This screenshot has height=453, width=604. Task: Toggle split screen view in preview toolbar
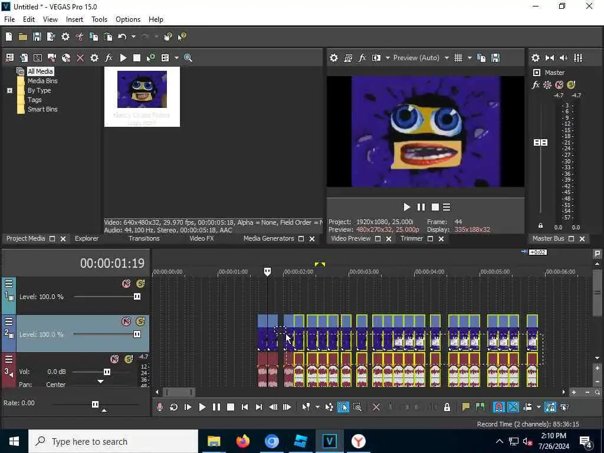[376, 58]
